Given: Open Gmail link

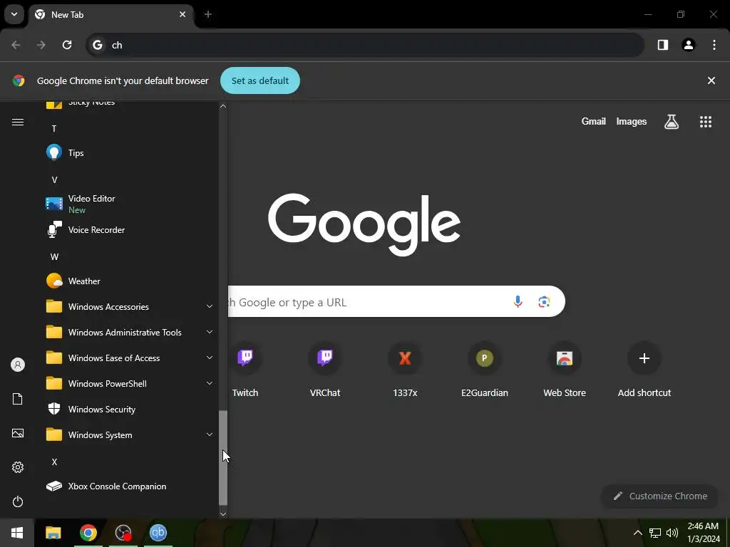Looking at the screenshot, I should [x=594, y=121].
